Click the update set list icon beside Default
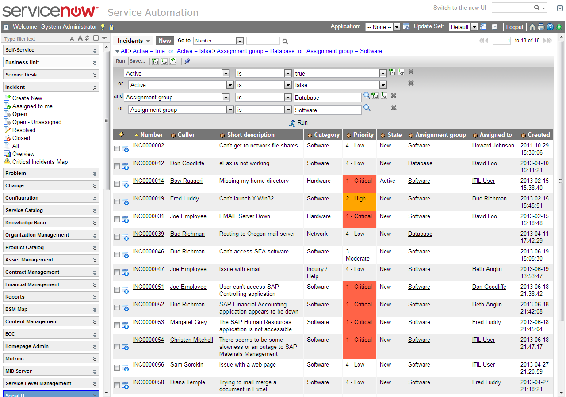This screenshot has height=397, width=566. (483, 27)
